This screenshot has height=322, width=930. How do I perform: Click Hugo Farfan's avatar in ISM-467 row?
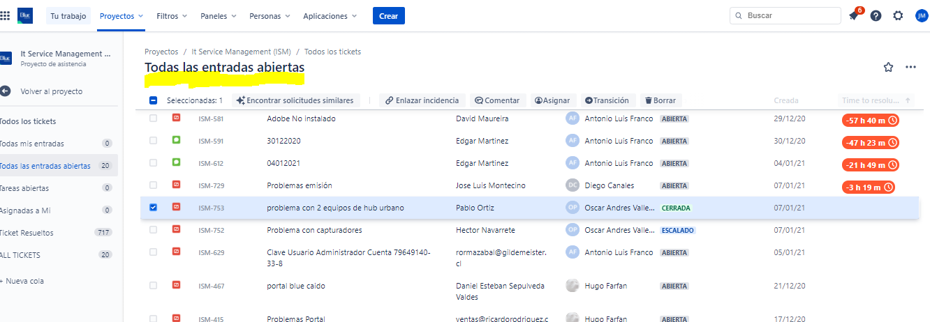point(573,285)
